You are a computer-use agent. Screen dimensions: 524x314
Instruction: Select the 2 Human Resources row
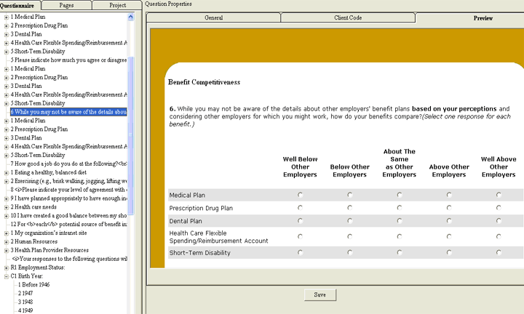(33, 241)
